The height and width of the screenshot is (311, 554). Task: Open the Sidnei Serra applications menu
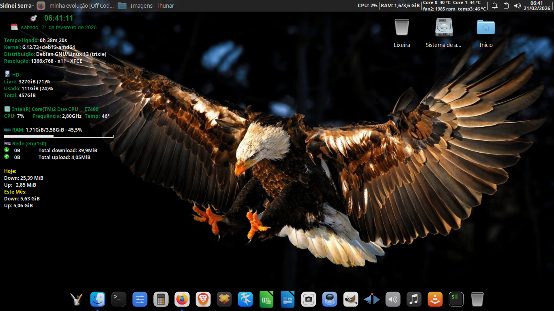[x=16, y=6]
